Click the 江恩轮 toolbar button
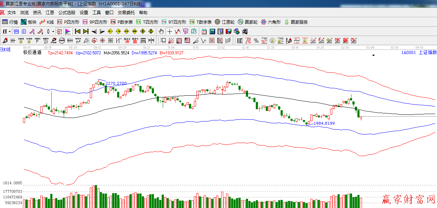Screen dimensions: 437x208 225,22
